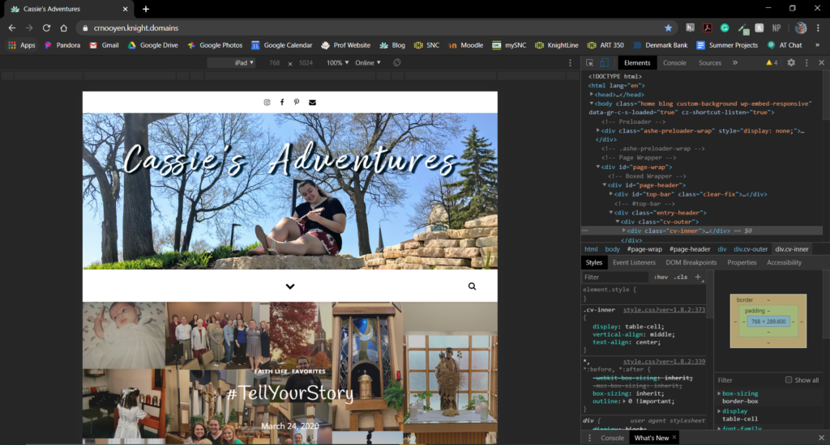Toggle the :hov element state button

point(661,277)
